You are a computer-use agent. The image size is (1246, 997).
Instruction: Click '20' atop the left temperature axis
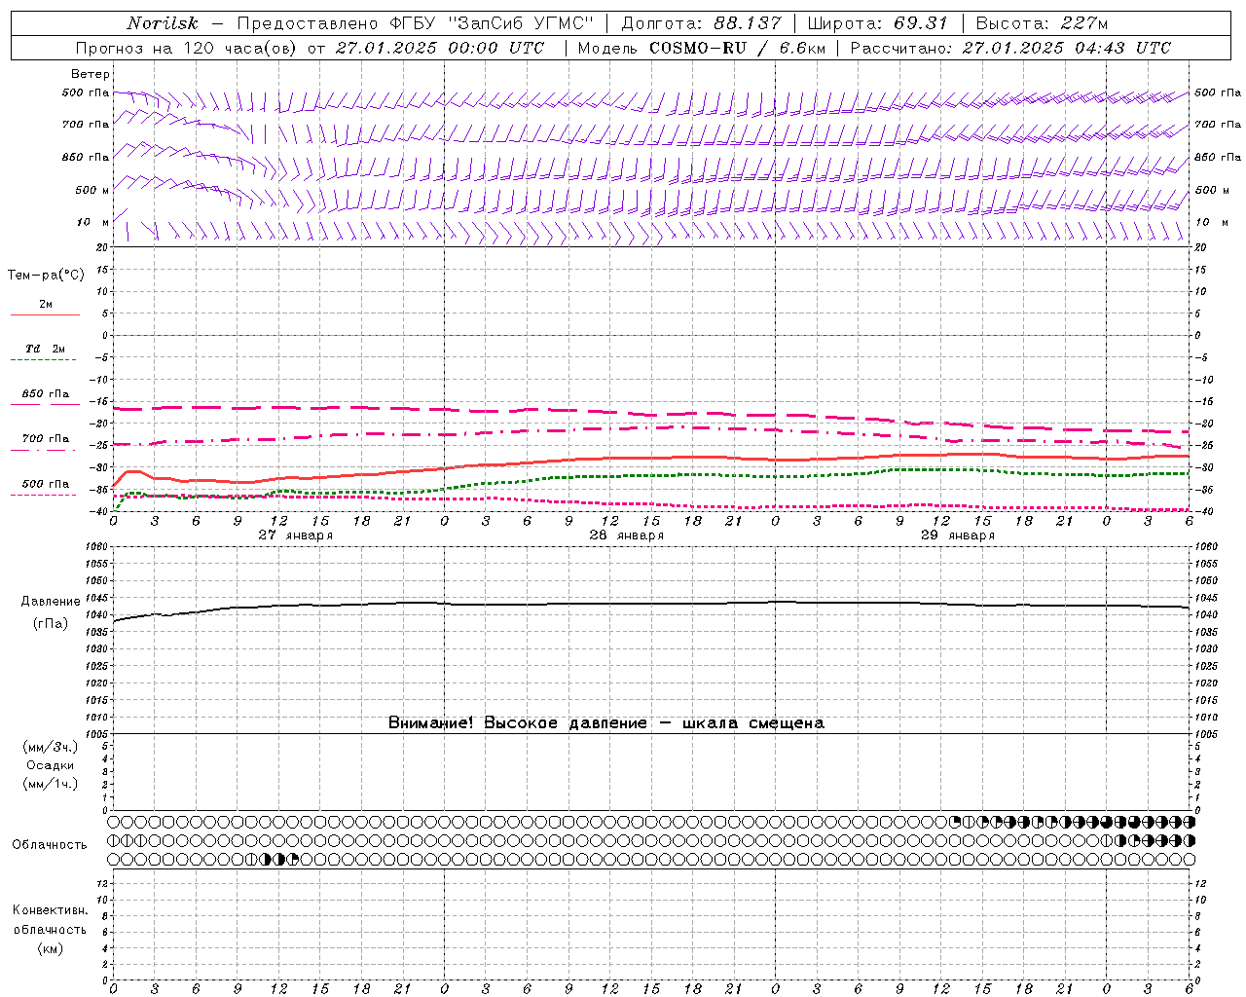tap(102, 247)
